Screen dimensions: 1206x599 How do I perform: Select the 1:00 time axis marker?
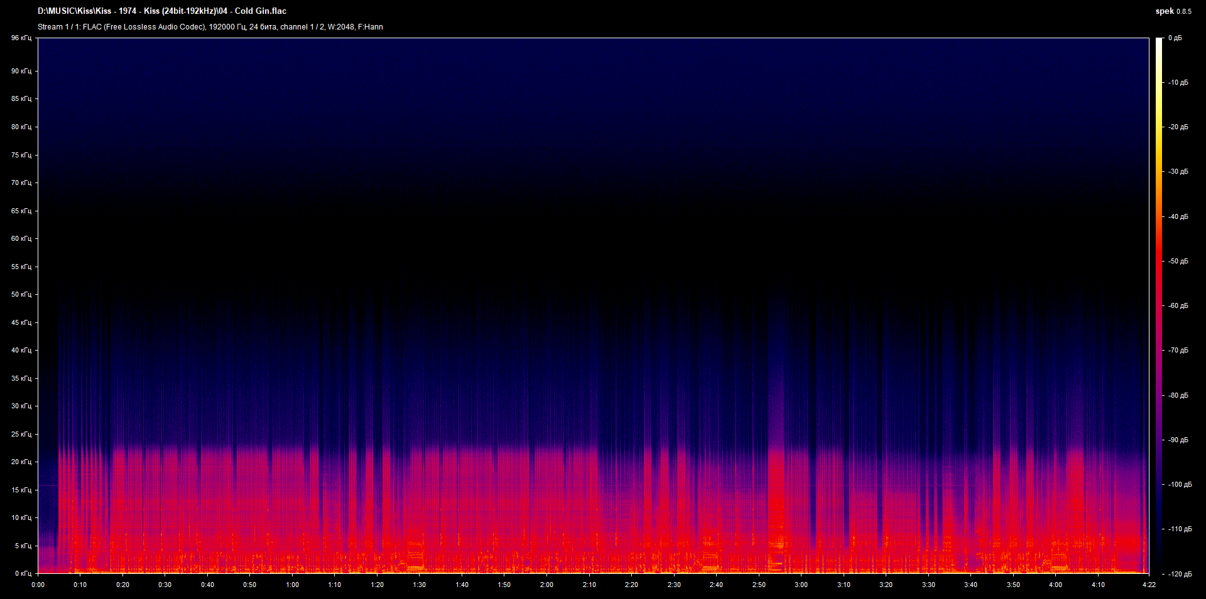[x=292, y=585]
